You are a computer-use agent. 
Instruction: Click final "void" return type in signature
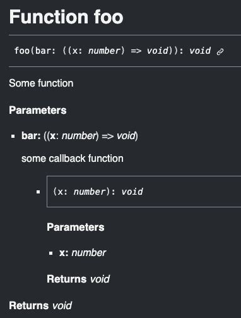tap(200, 51)
